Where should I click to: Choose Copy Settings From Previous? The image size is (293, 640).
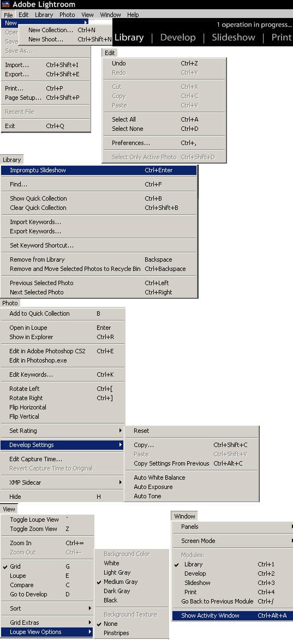tap(192, 464)
